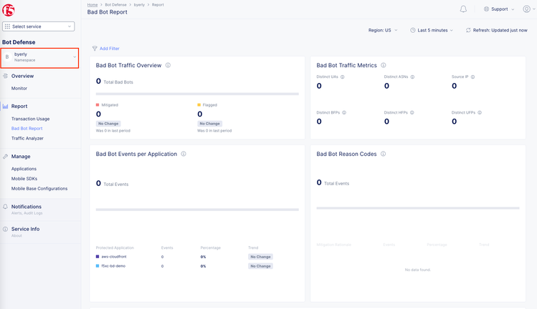
Task: Click info icon beside Bad Bot Traffic Metrics
Action: pos(384,65)
